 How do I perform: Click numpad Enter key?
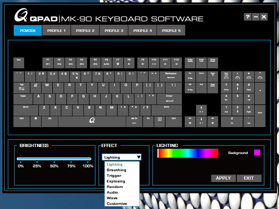[260, 116]
